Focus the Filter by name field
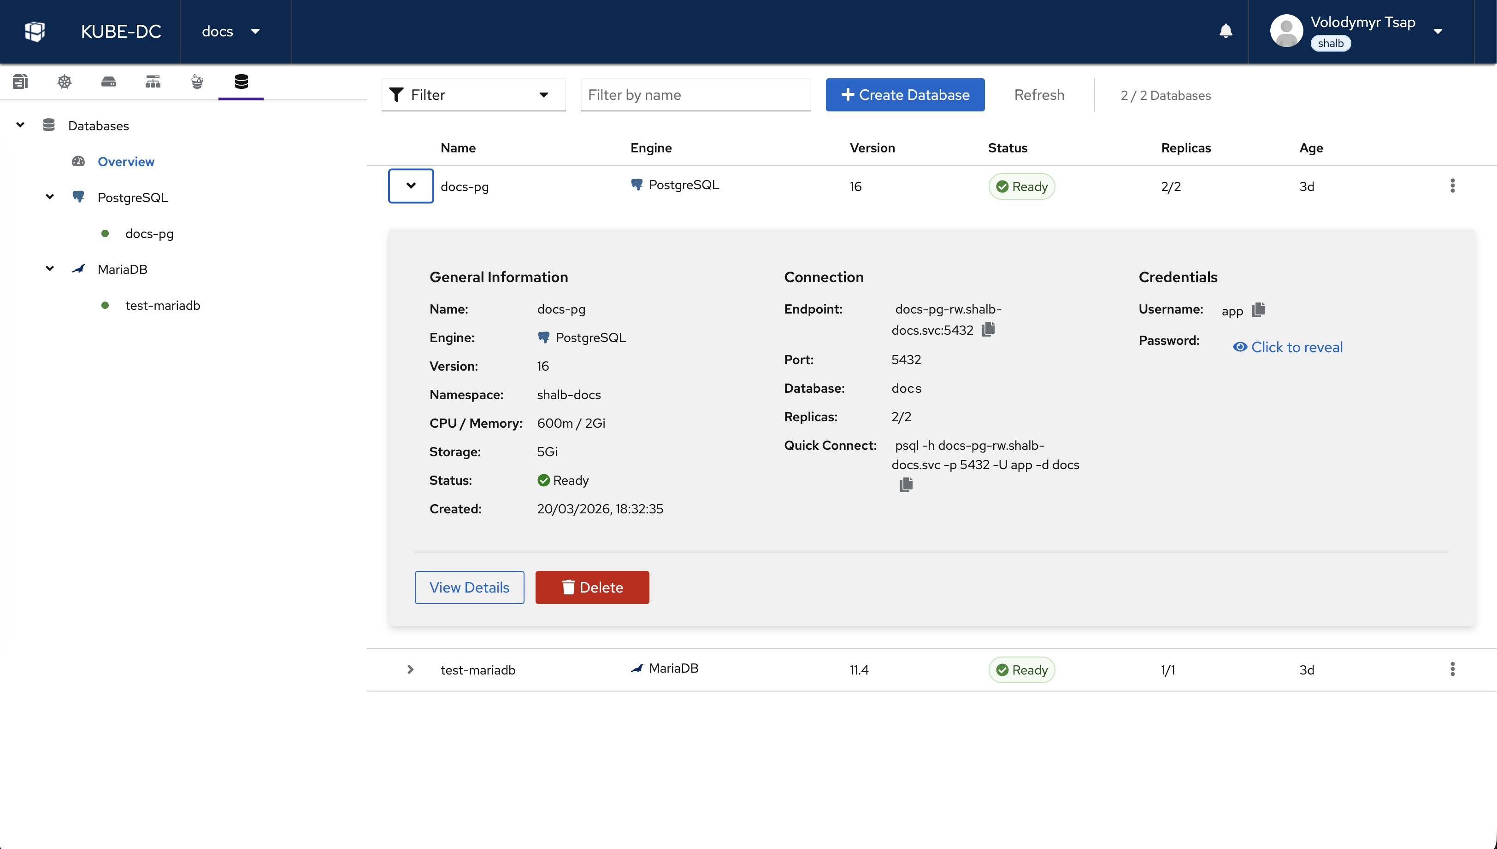The image size is (1497, 849). (x=695, y=95)
